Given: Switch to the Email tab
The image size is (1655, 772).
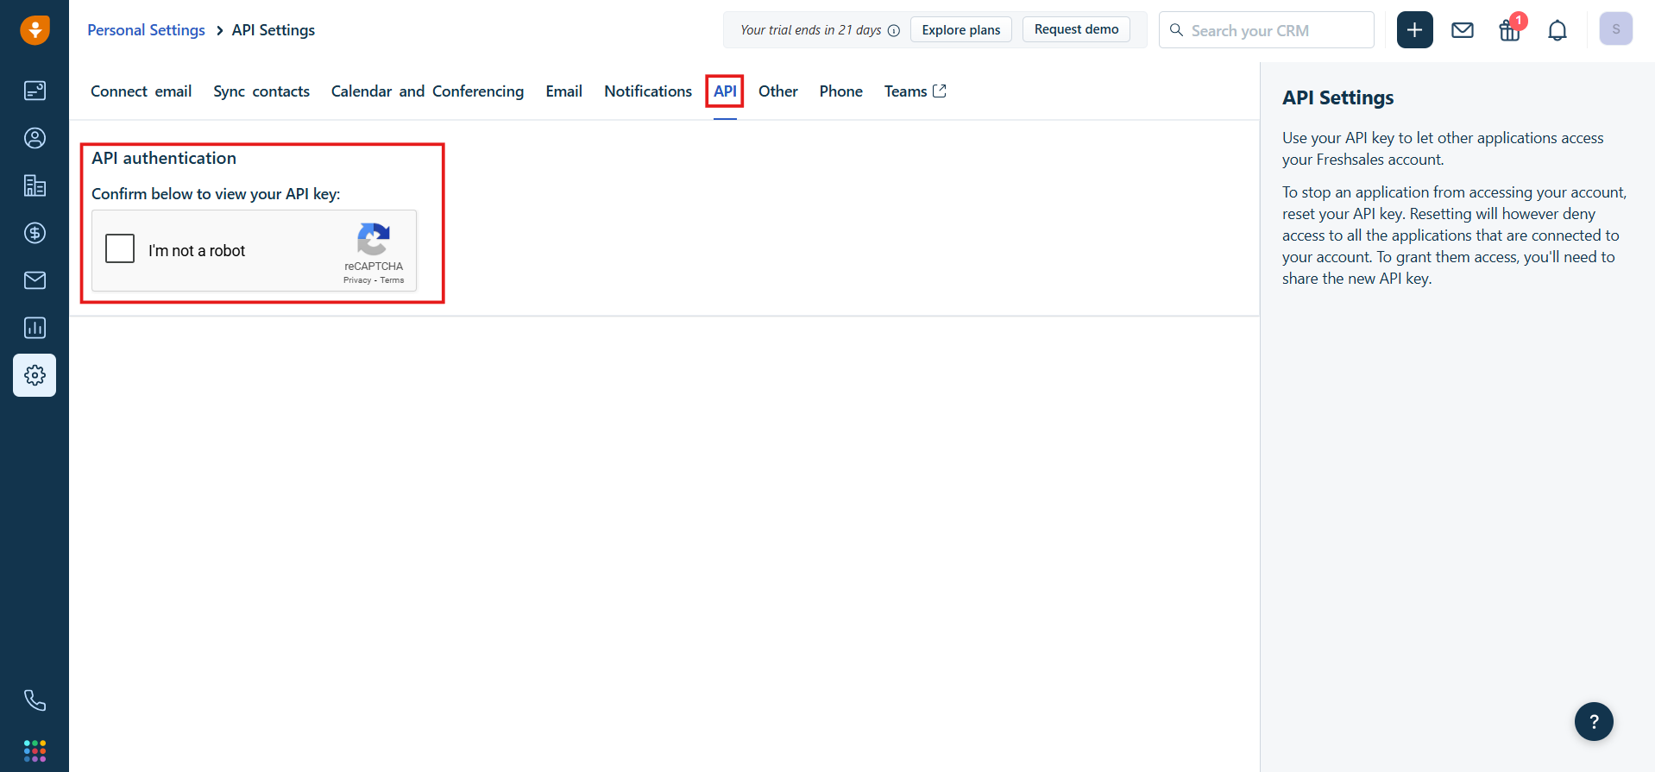Looking at the screenshot, I should (x=564, y=91).
